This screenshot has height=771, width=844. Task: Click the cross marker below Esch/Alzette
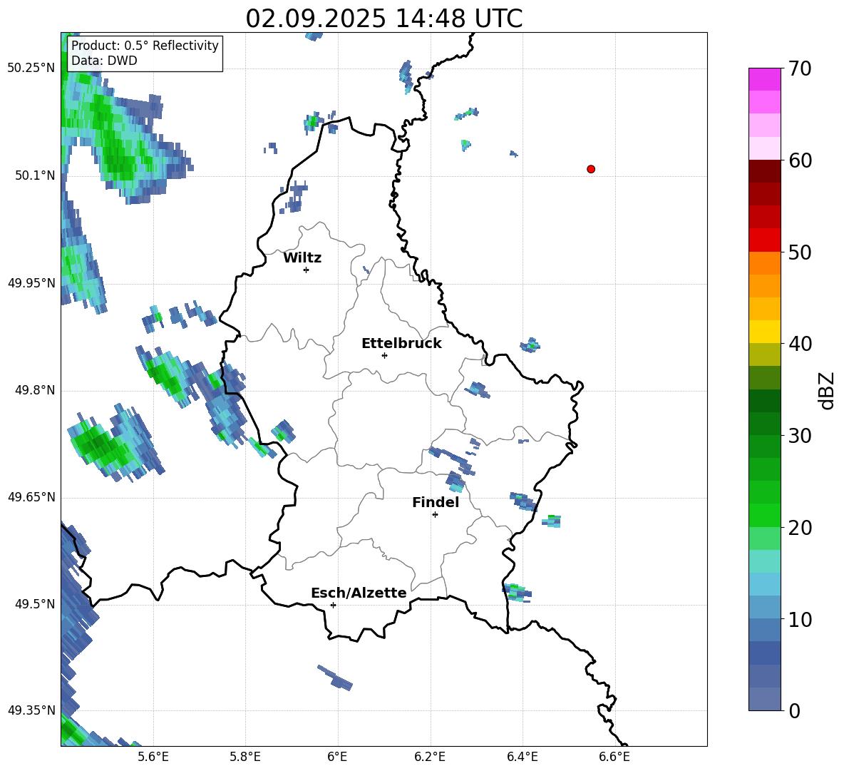click(333, 605)
